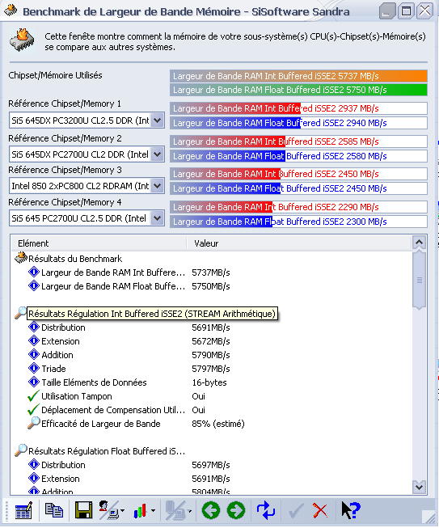
Task: Save results with the floppy disk icon
Action: (x=83, y=510)
